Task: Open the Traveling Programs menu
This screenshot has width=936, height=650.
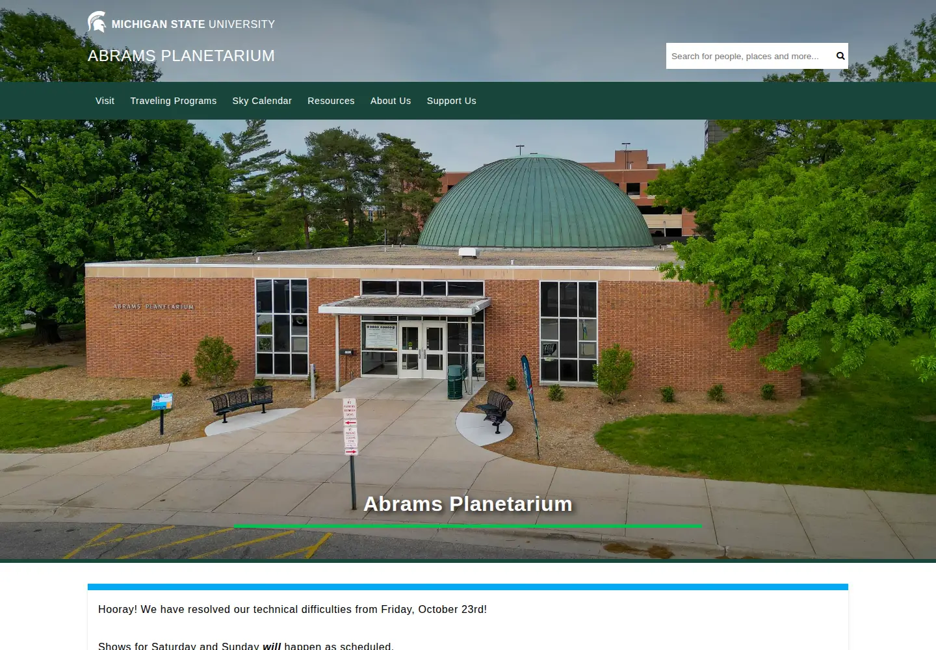Action: pos(174,101)
